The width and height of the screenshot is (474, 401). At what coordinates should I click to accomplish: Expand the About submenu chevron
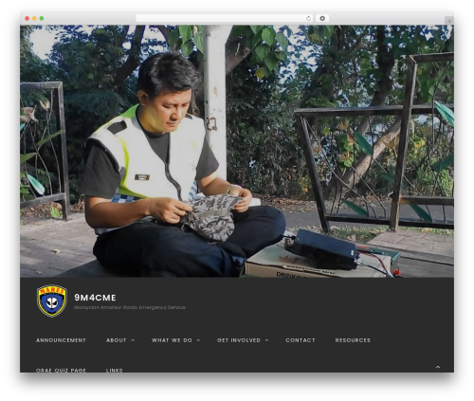click(133, 340)
